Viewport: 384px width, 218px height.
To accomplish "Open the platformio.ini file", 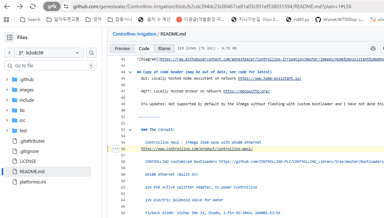I will (33, 182).
